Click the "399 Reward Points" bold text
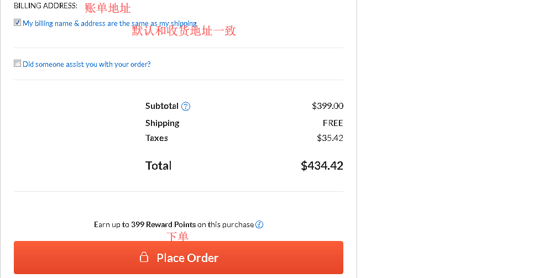Screen dimensions: 549x278 click(x=163, y=224)
